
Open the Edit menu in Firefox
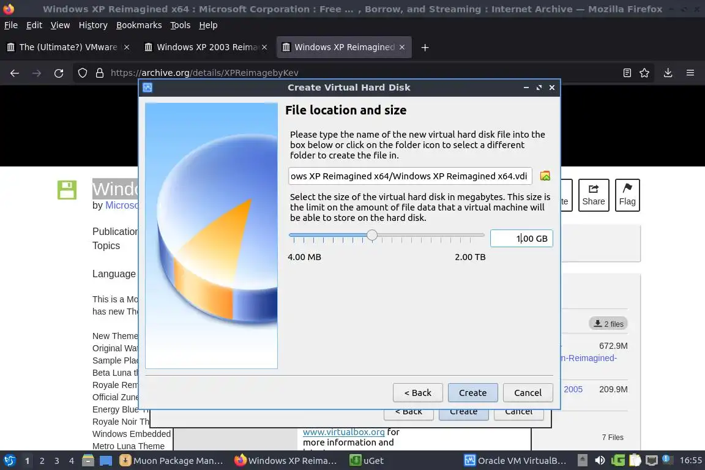(x=34, y=25)
